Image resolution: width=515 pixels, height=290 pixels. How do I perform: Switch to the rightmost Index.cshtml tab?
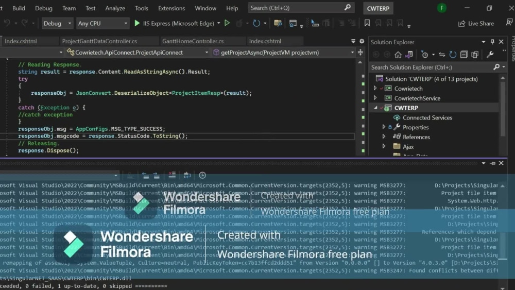coord(265,41)
